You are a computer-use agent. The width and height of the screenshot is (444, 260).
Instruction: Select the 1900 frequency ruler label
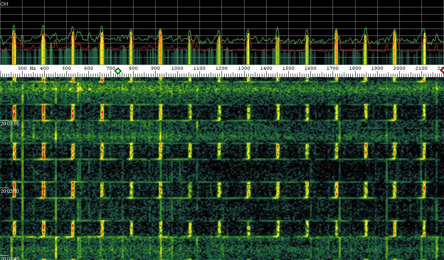click(377, 68)
